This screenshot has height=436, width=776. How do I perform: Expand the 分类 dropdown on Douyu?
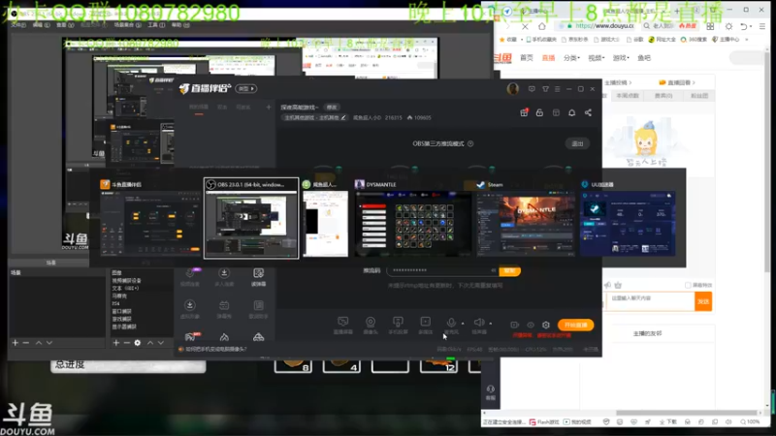click(571, 58)
